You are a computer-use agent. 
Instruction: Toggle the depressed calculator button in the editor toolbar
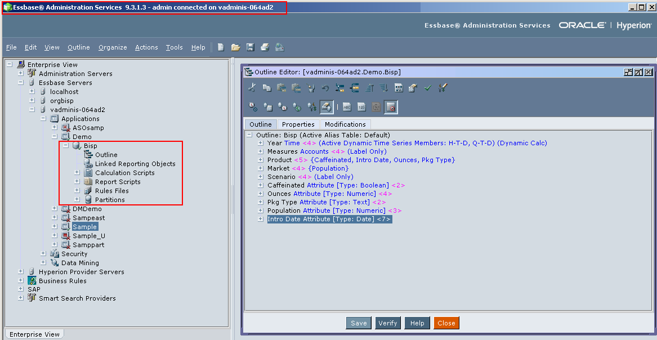(391, 106)
